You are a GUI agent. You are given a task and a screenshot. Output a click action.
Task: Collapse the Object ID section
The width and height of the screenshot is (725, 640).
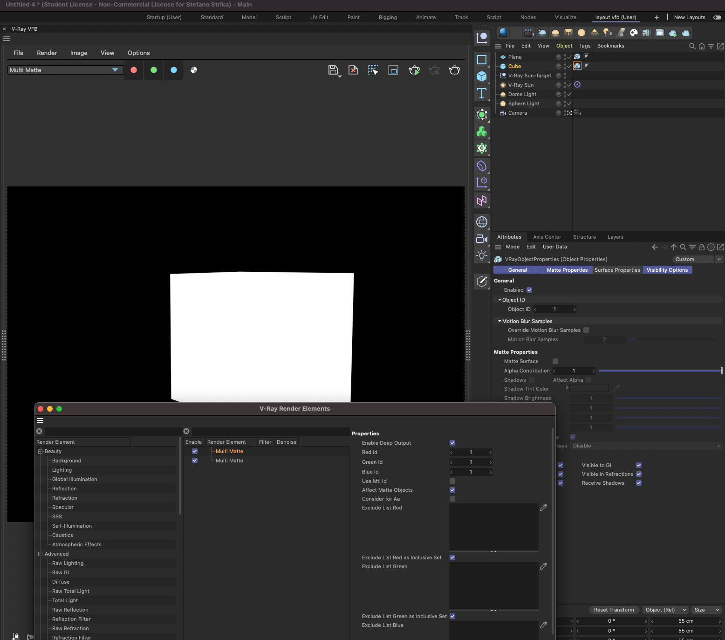click(x=499, y=300)
